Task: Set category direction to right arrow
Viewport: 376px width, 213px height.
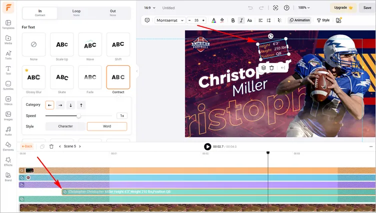Action: coord(60,105)
